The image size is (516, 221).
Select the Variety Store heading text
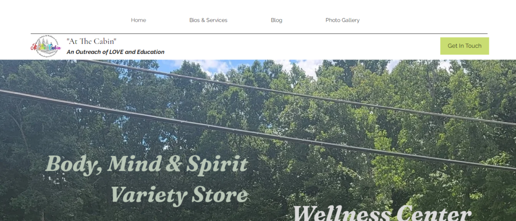click(179, 195)
